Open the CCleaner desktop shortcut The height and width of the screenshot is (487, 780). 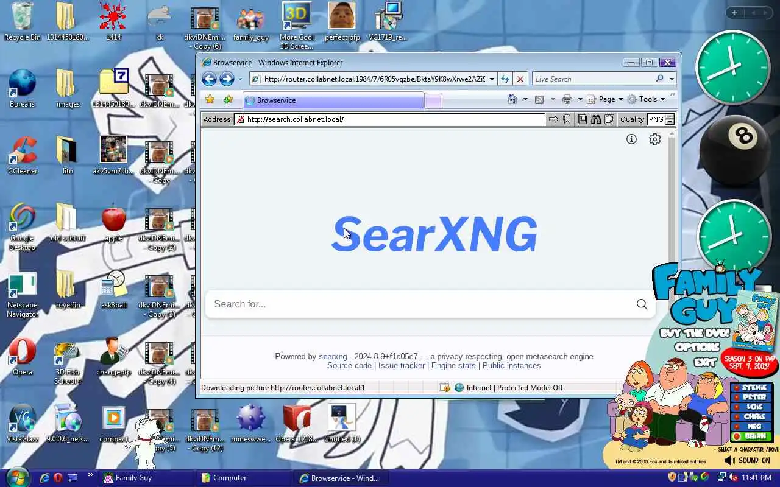click(x=23, y=155)
